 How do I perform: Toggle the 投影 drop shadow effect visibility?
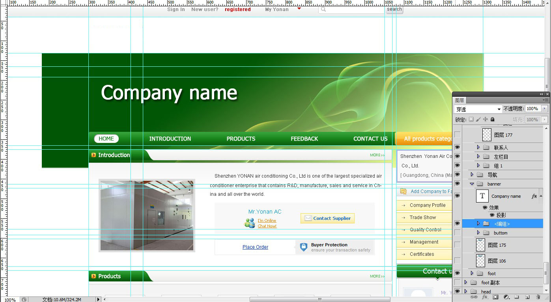(492, 215)
